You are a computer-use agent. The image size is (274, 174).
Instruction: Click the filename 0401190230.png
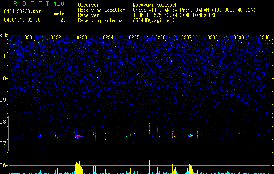tap(22, 11)
